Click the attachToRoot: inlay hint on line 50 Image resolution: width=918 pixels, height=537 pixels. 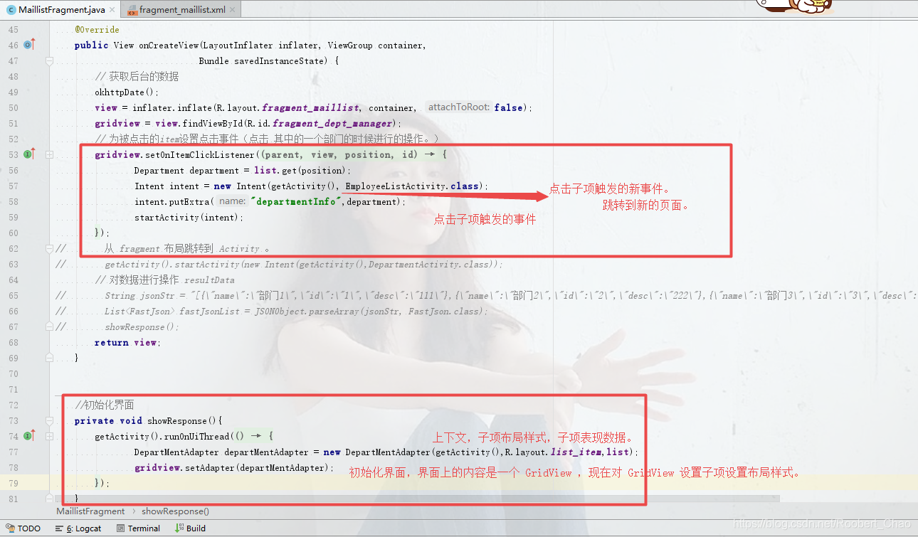[x=458, y=107]
